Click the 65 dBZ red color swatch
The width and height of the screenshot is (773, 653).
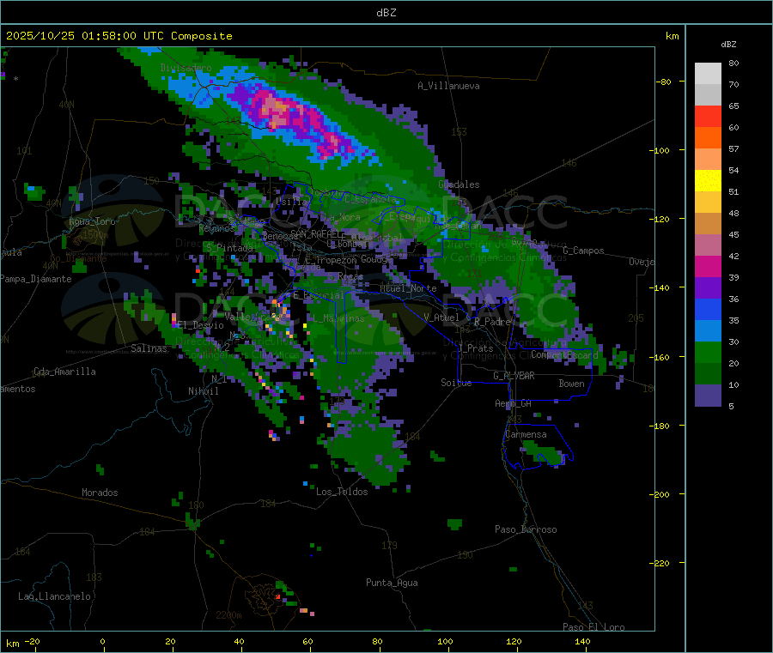point(708,116)
